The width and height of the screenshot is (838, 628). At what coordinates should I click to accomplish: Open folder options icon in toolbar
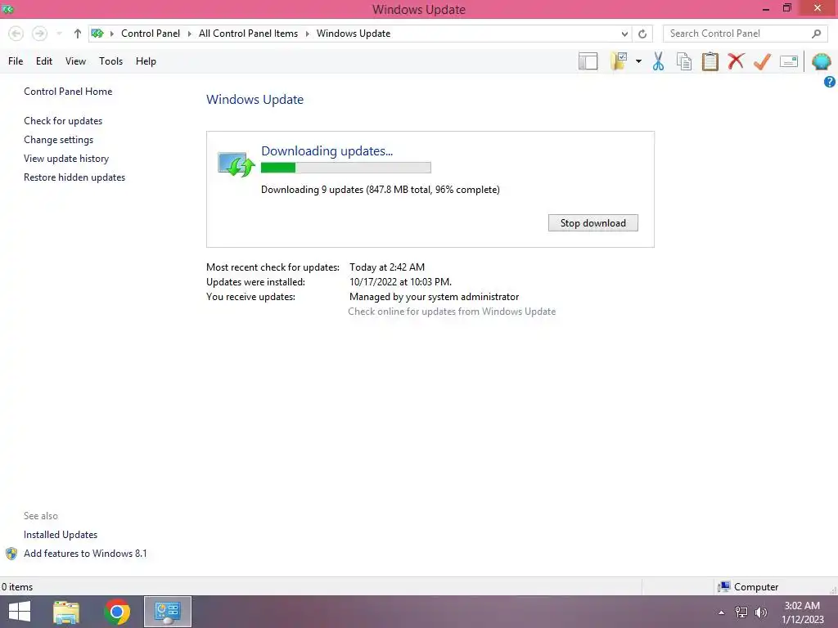[x=619, y=61]
